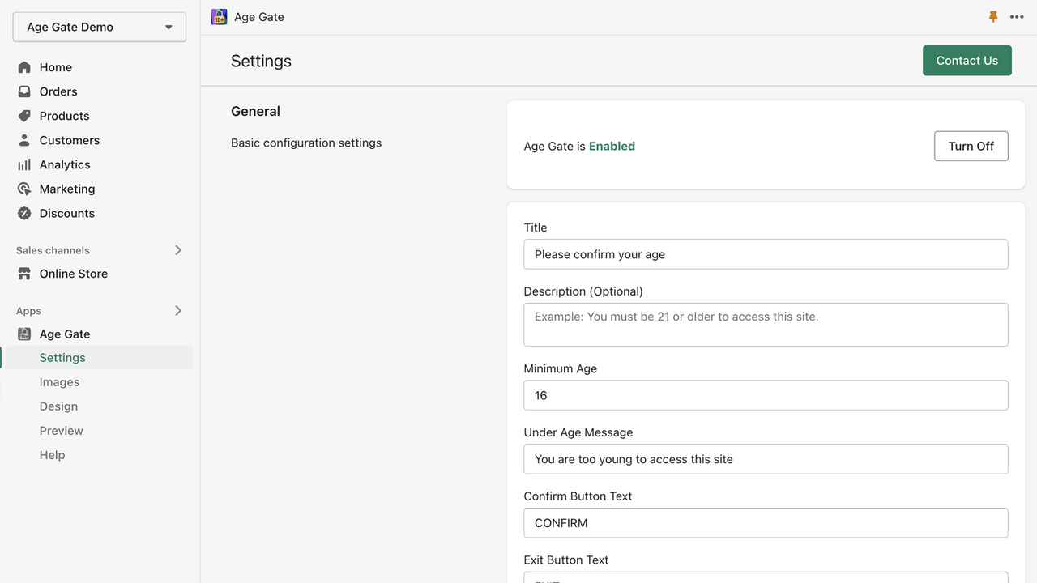Open the three-dot more options menu

click(1017, 16)
